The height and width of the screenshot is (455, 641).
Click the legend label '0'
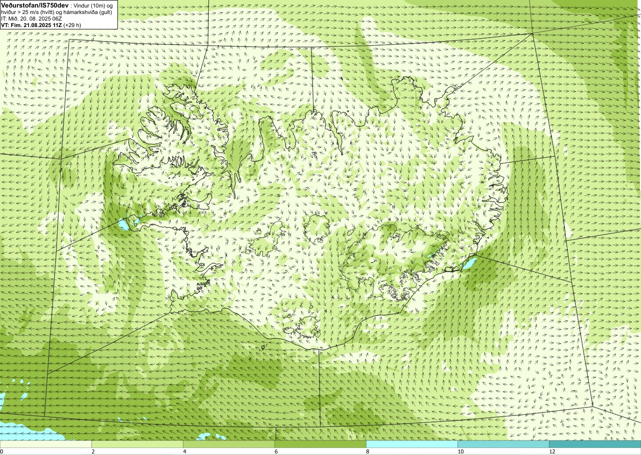click(2, 451)
